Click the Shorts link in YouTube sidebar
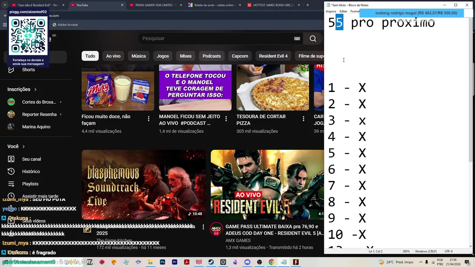The width and height of the screenshot is (475, 267). (x=28, y=70)
